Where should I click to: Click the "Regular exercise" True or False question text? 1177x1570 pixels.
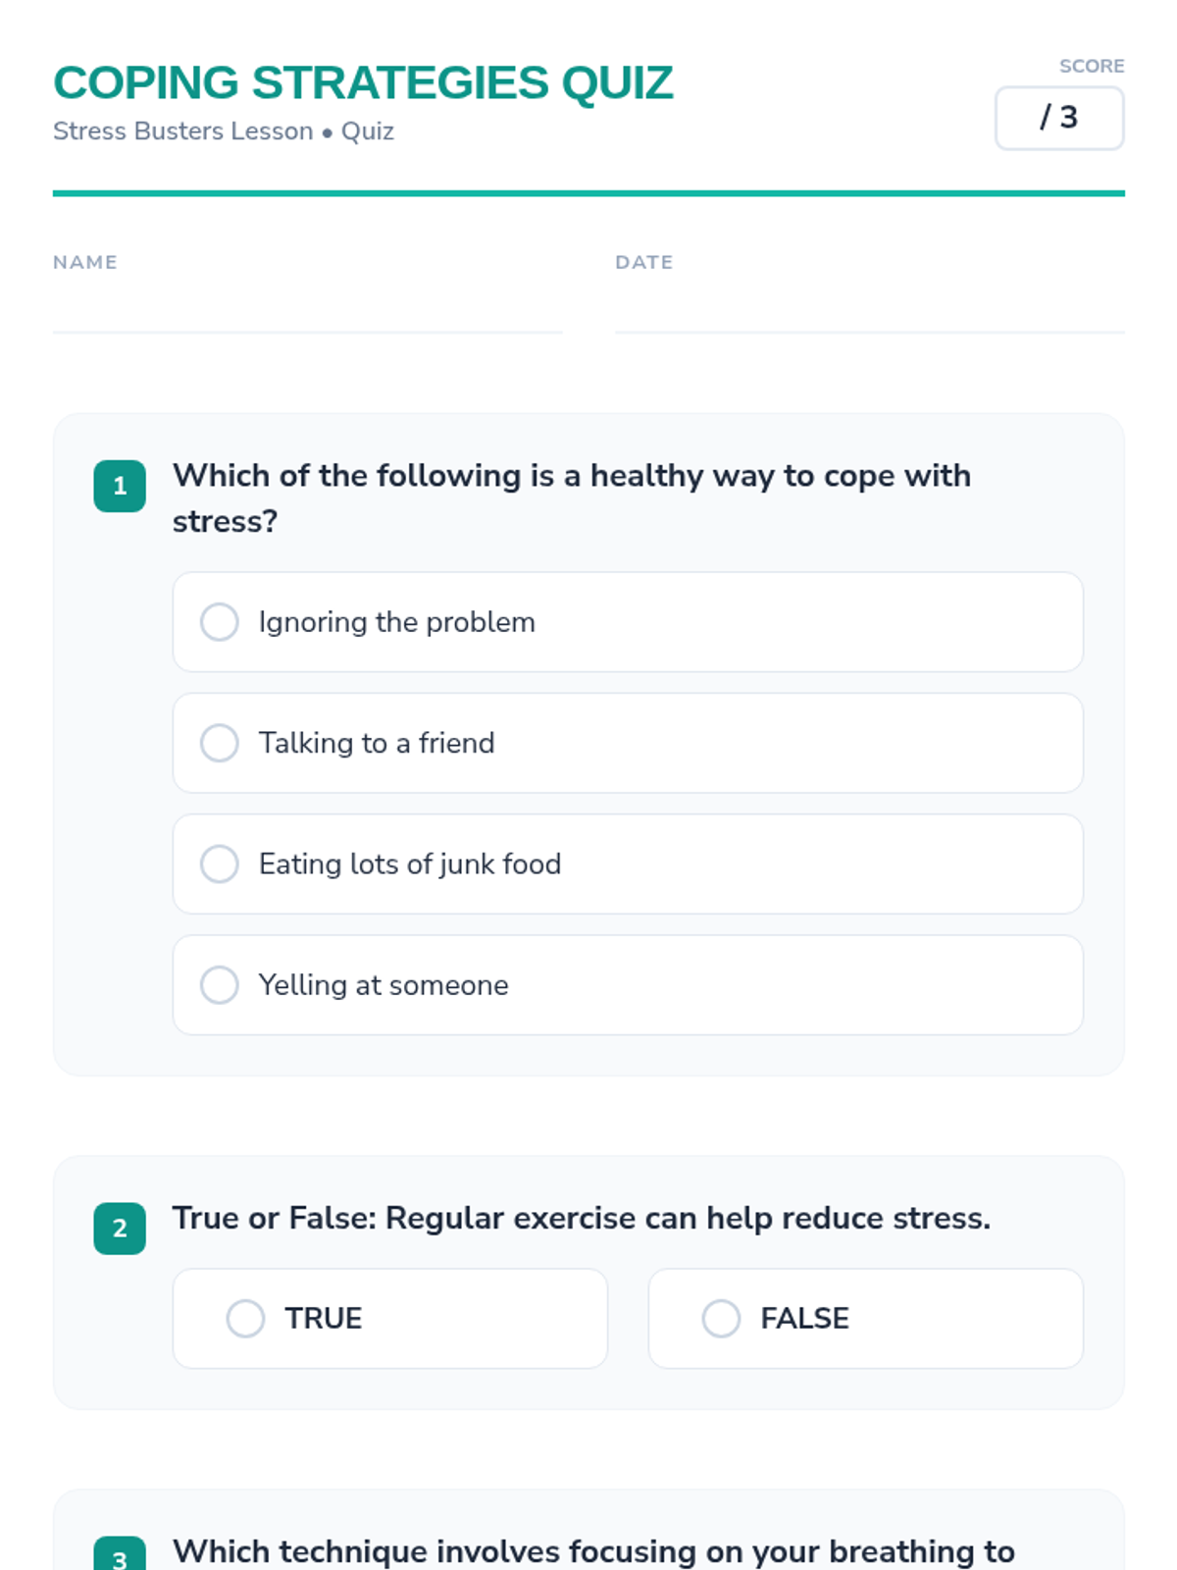(x=581, y=1218)
